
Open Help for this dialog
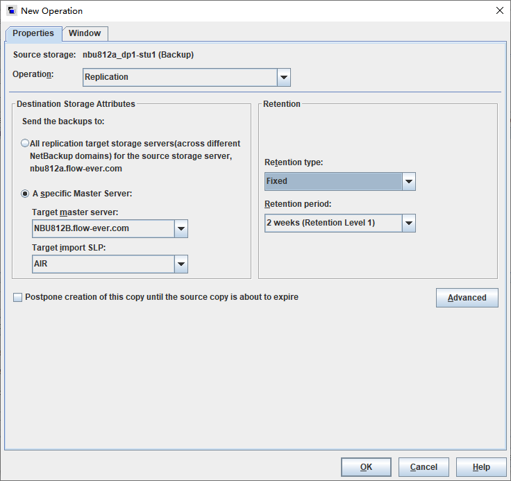pos(481,467)
